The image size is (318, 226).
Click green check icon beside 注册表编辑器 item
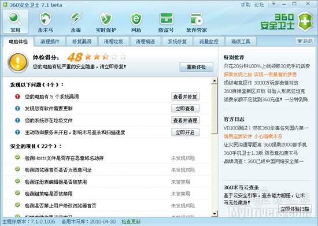click(18, 181)
